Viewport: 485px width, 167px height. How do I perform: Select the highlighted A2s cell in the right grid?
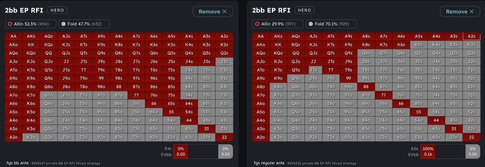471,36
